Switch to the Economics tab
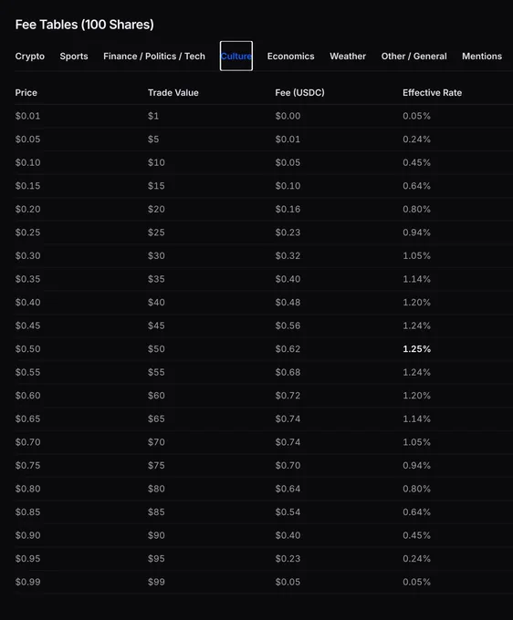 click(x=290, y=57)
